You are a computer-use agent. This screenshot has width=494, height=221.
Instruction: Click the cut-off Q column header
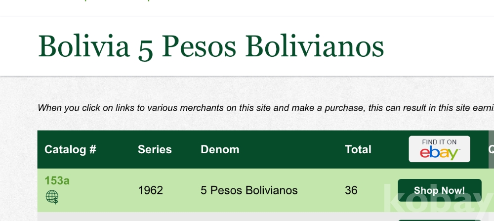click(x=492, y=149)
